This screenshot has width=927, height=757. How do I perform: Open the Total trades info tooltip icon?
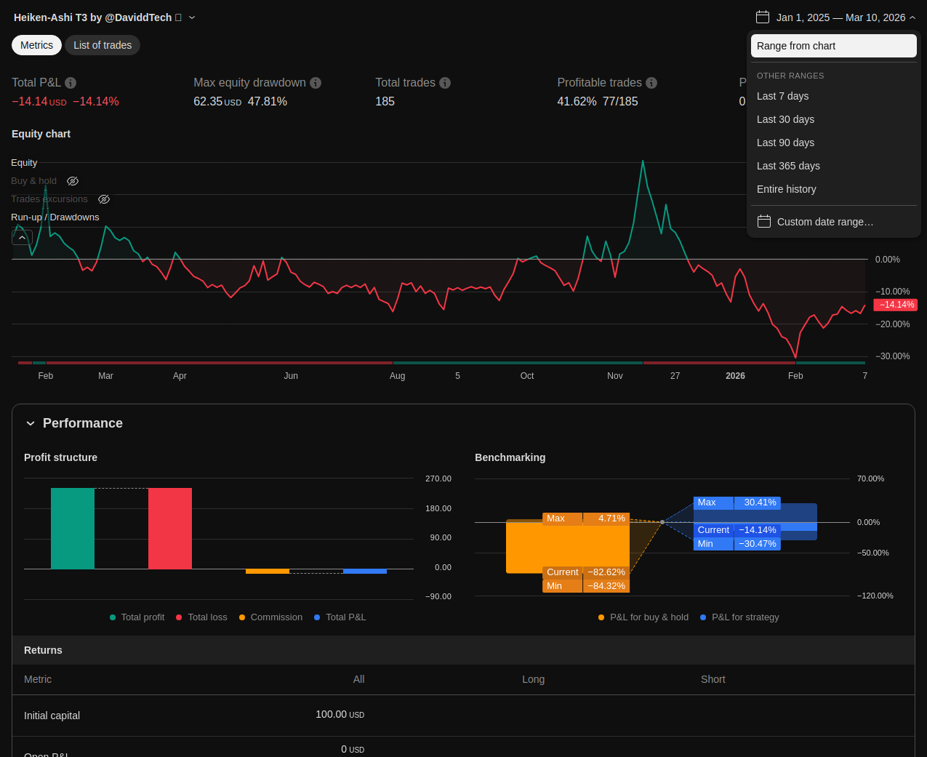pyautogui.click(x=445, y=83)
